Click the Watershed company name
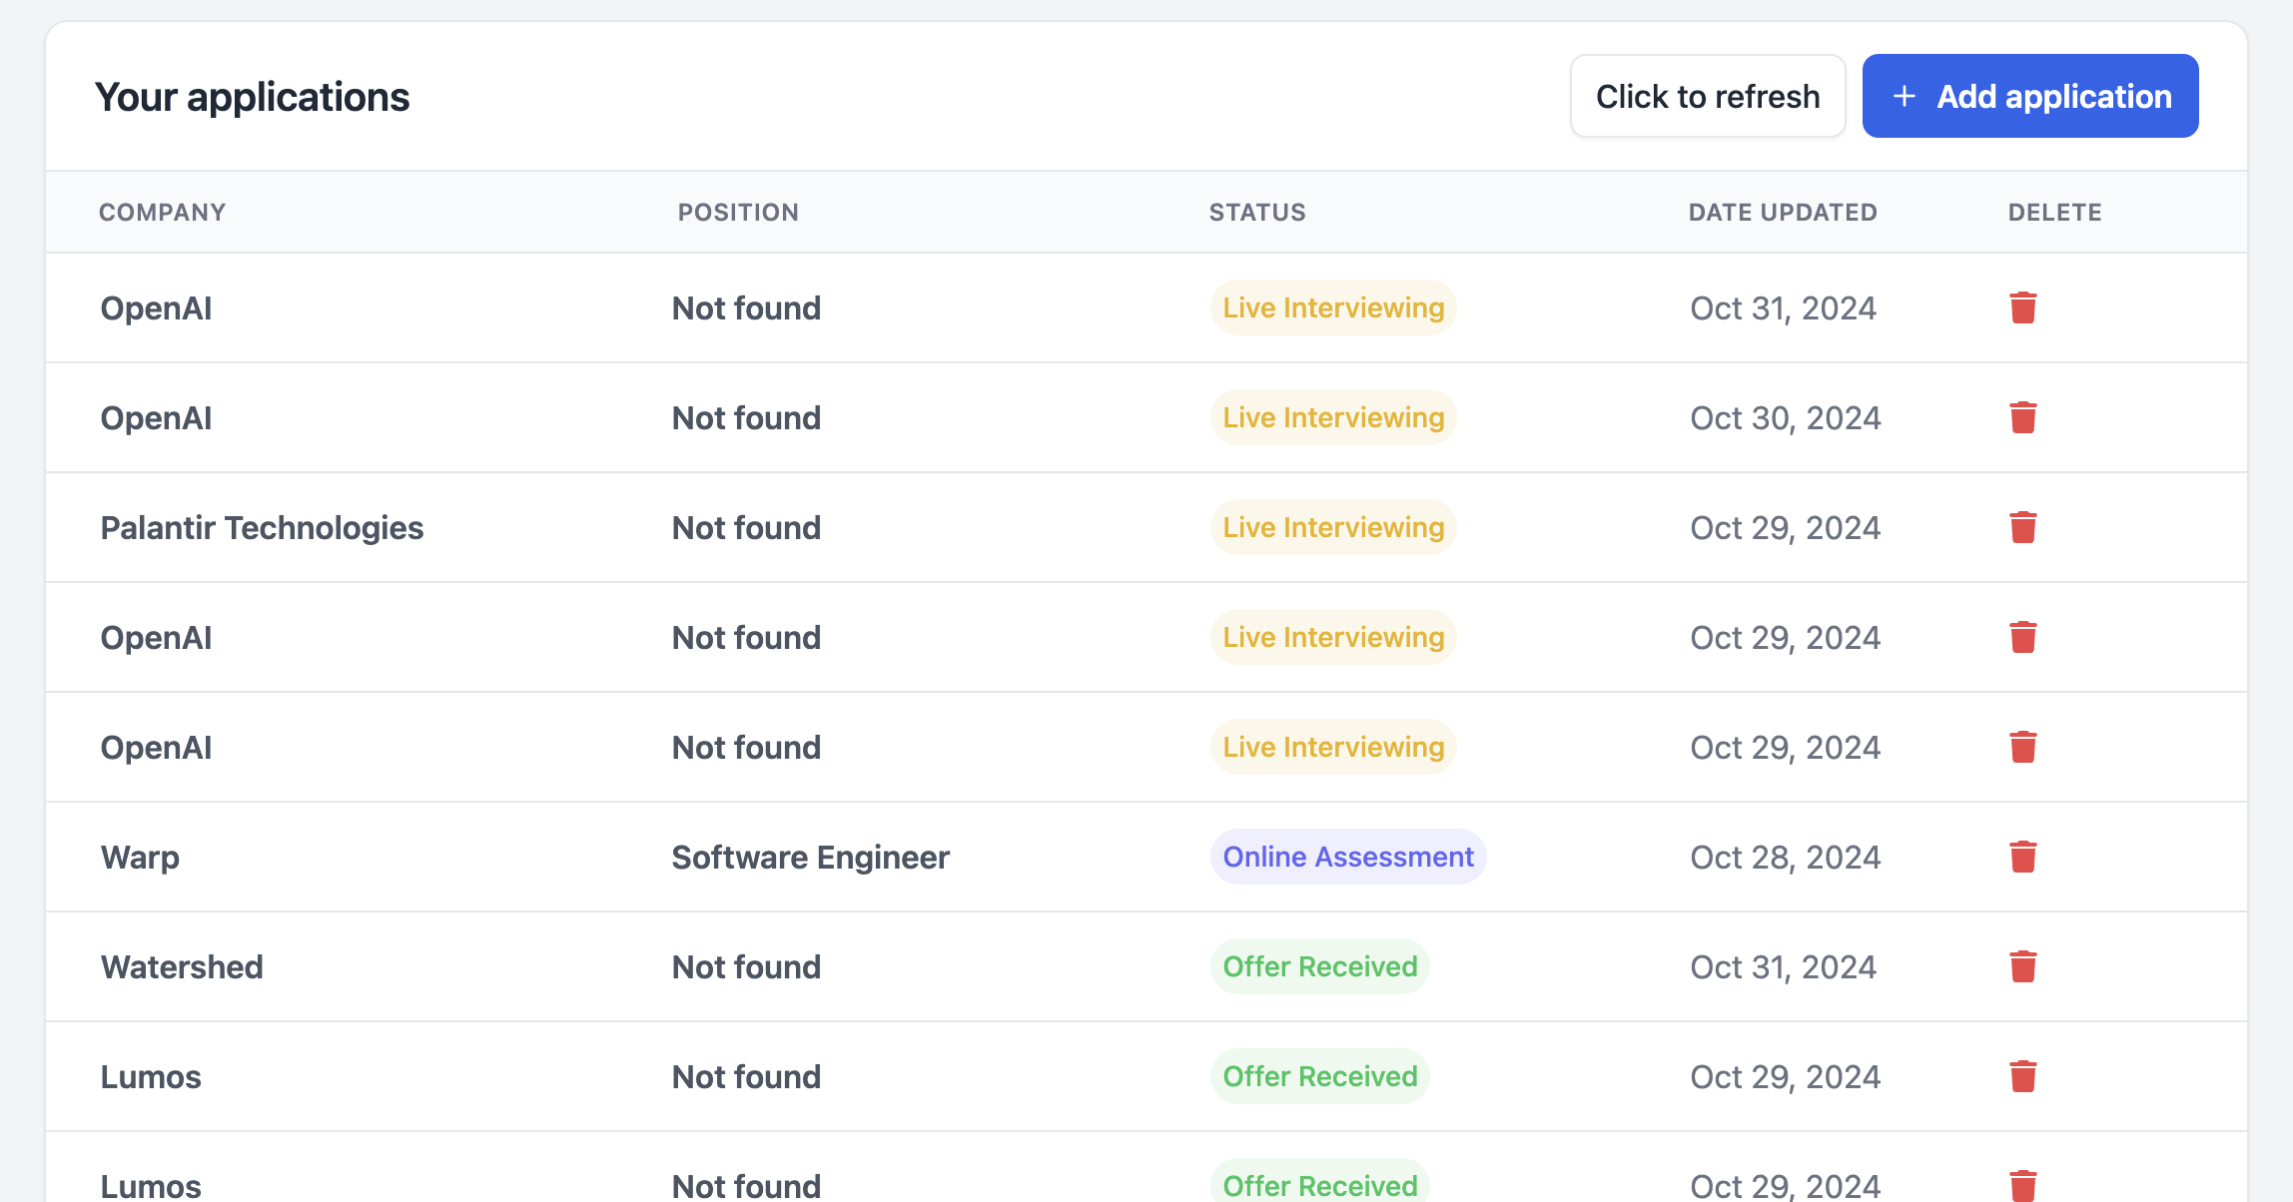This screenshot has height=1202, width=2293. point(182,966)
